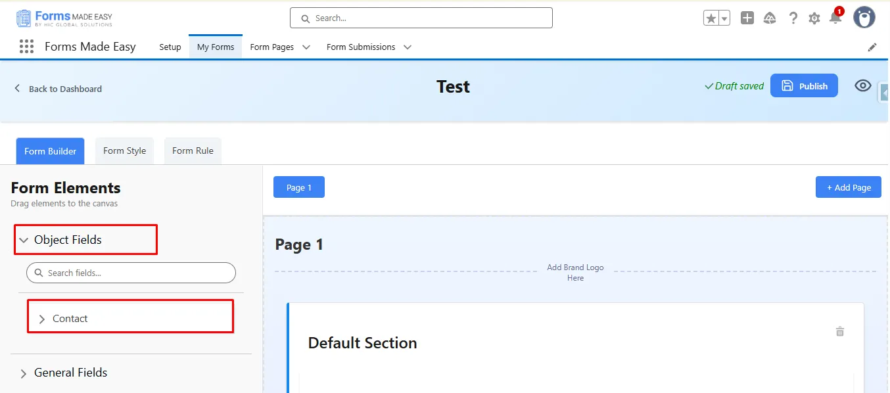This screenshot has height=393, width=890.
Task: Open the favorites list dropdown arrow
Action: click(724, 18)
